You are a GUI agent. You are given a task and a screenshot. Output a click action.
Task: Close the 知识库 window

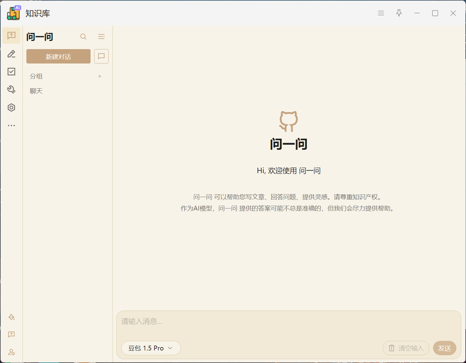(453, 13)
